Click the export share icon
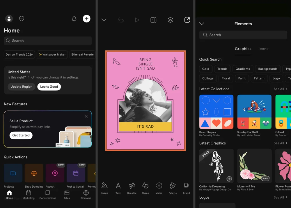This screenshot has width=291, height=208. point(187,20)
